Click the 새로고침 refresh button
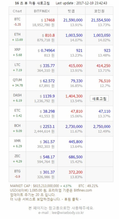This screenshot has height=219, width=119. [x=99, y=99]
